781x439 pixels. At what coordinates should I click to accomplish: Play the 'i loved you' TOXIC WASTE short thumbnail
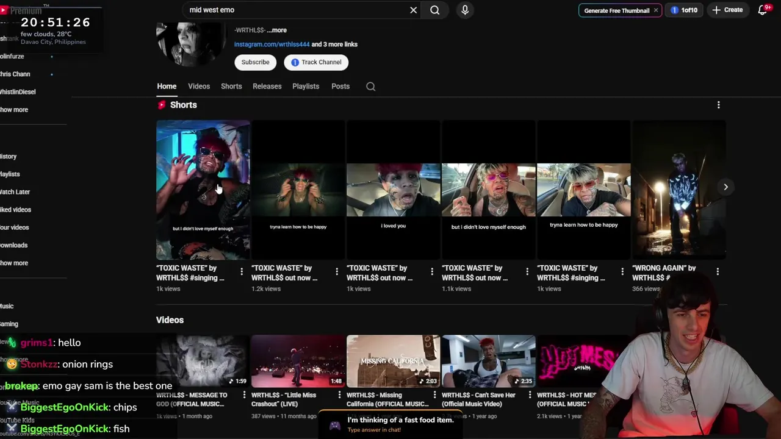click(394, 190)
